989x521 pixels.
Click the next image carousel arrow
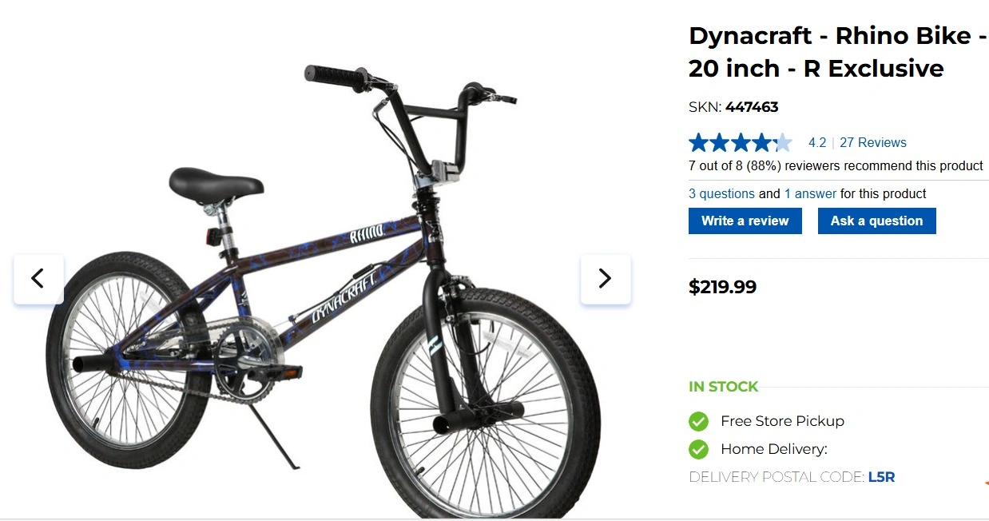pos(606,279)
